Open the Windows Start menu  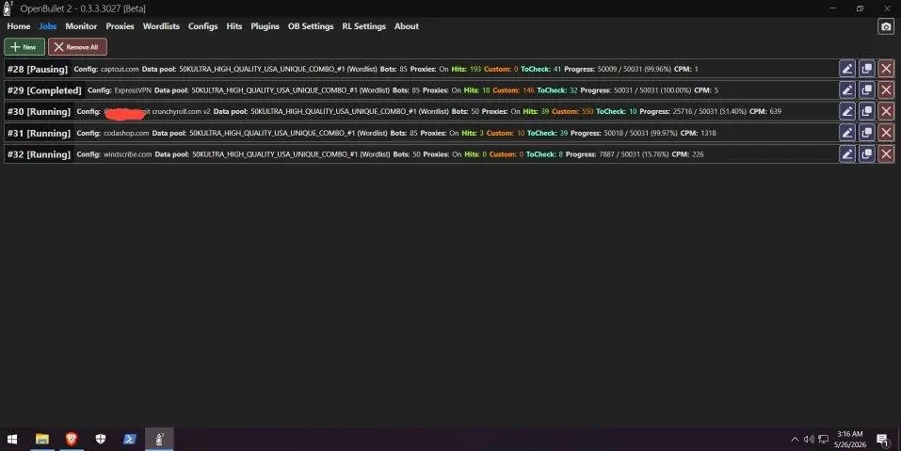tap(11, 440)
